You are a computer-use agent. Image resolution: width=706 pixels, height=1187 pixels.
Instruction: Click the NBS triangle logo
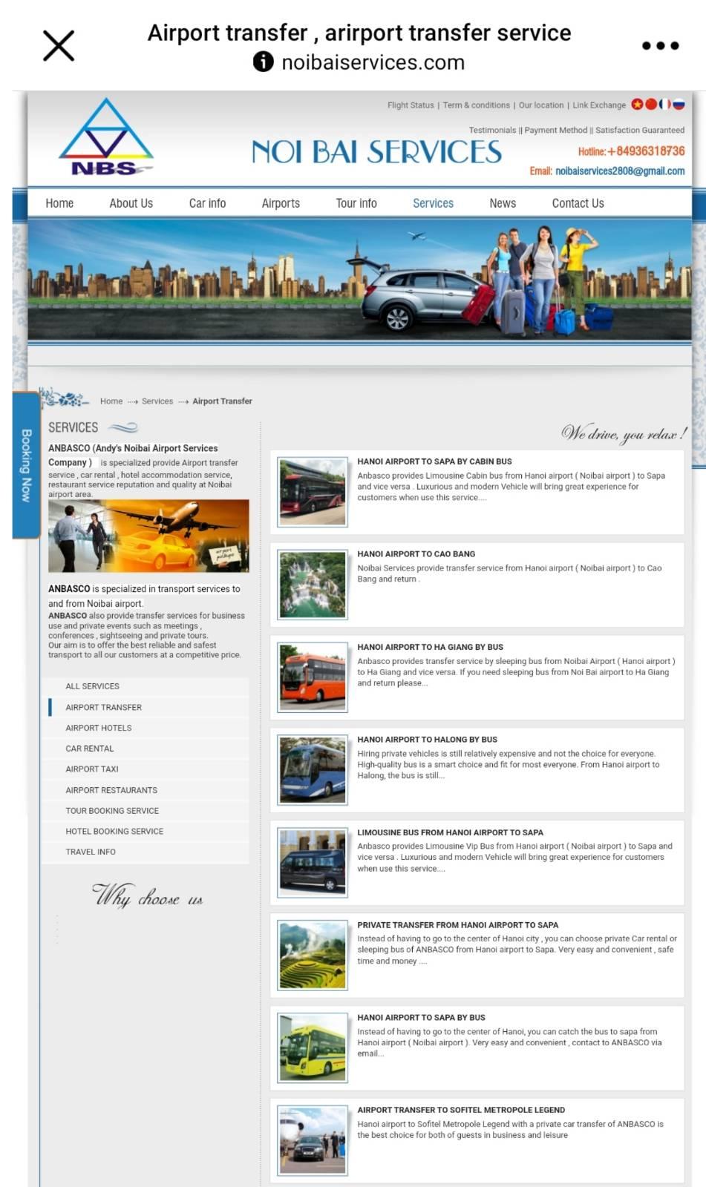(x=106, y=137)
